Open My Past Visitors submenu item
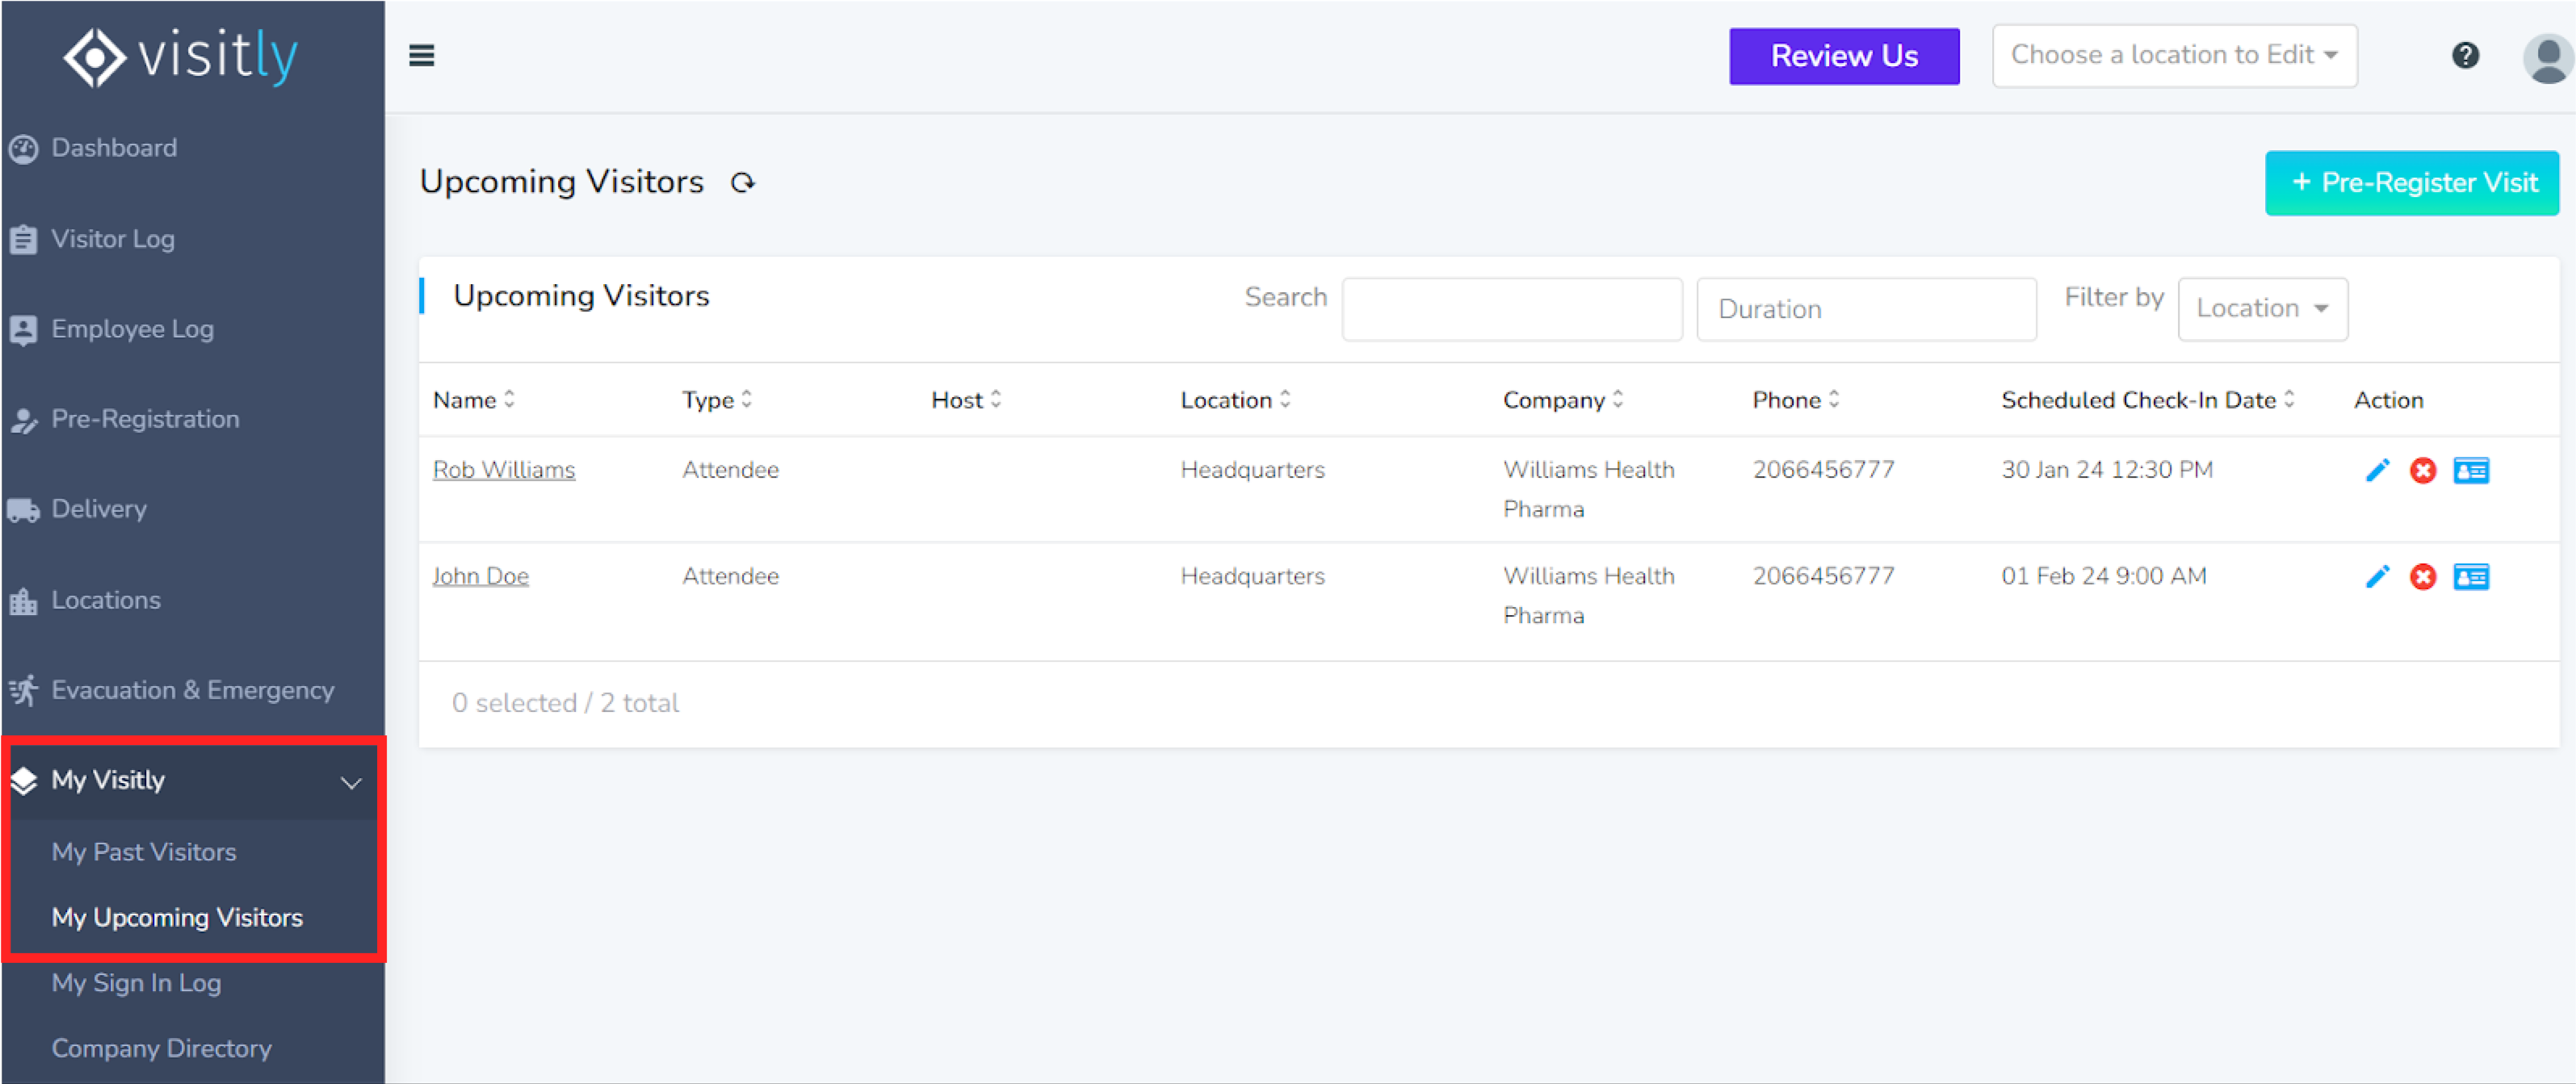The width and height of the screenshot is (2576, 1084). (144, 852)
